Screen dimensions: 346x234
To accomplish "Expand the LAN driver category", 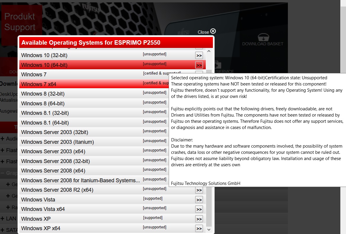I will pos(2,219).
